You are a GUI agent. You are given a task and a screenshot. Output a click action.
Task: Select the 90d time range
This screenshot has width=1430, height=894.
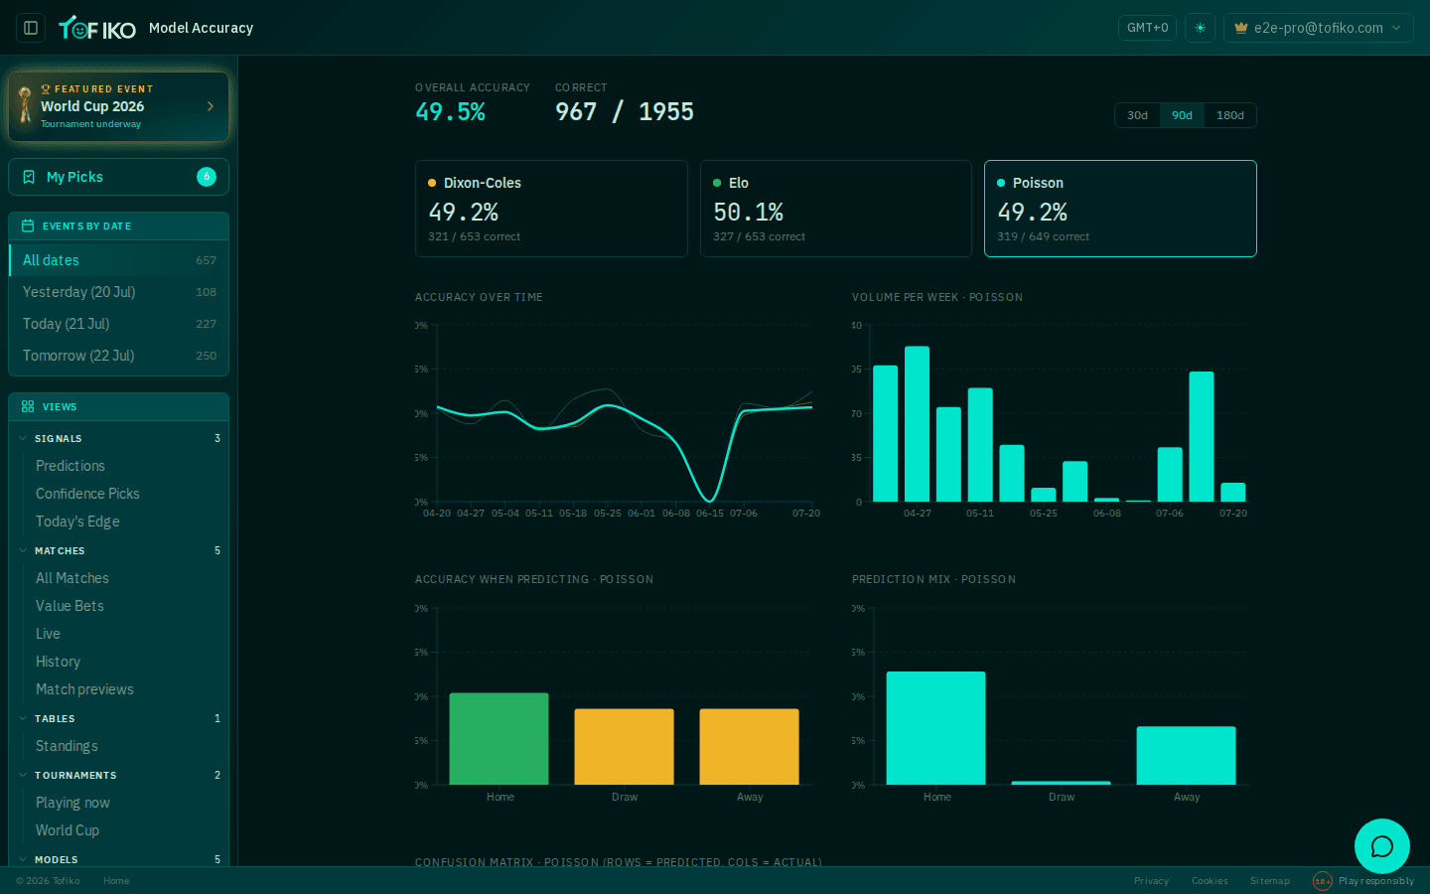tap(1182, 115)
